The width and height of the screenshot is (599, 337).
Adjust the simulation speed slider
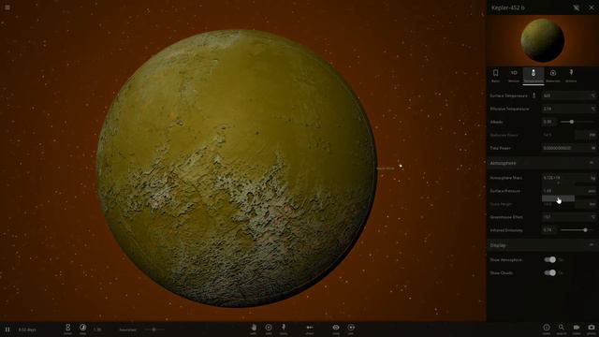(153, 330)
